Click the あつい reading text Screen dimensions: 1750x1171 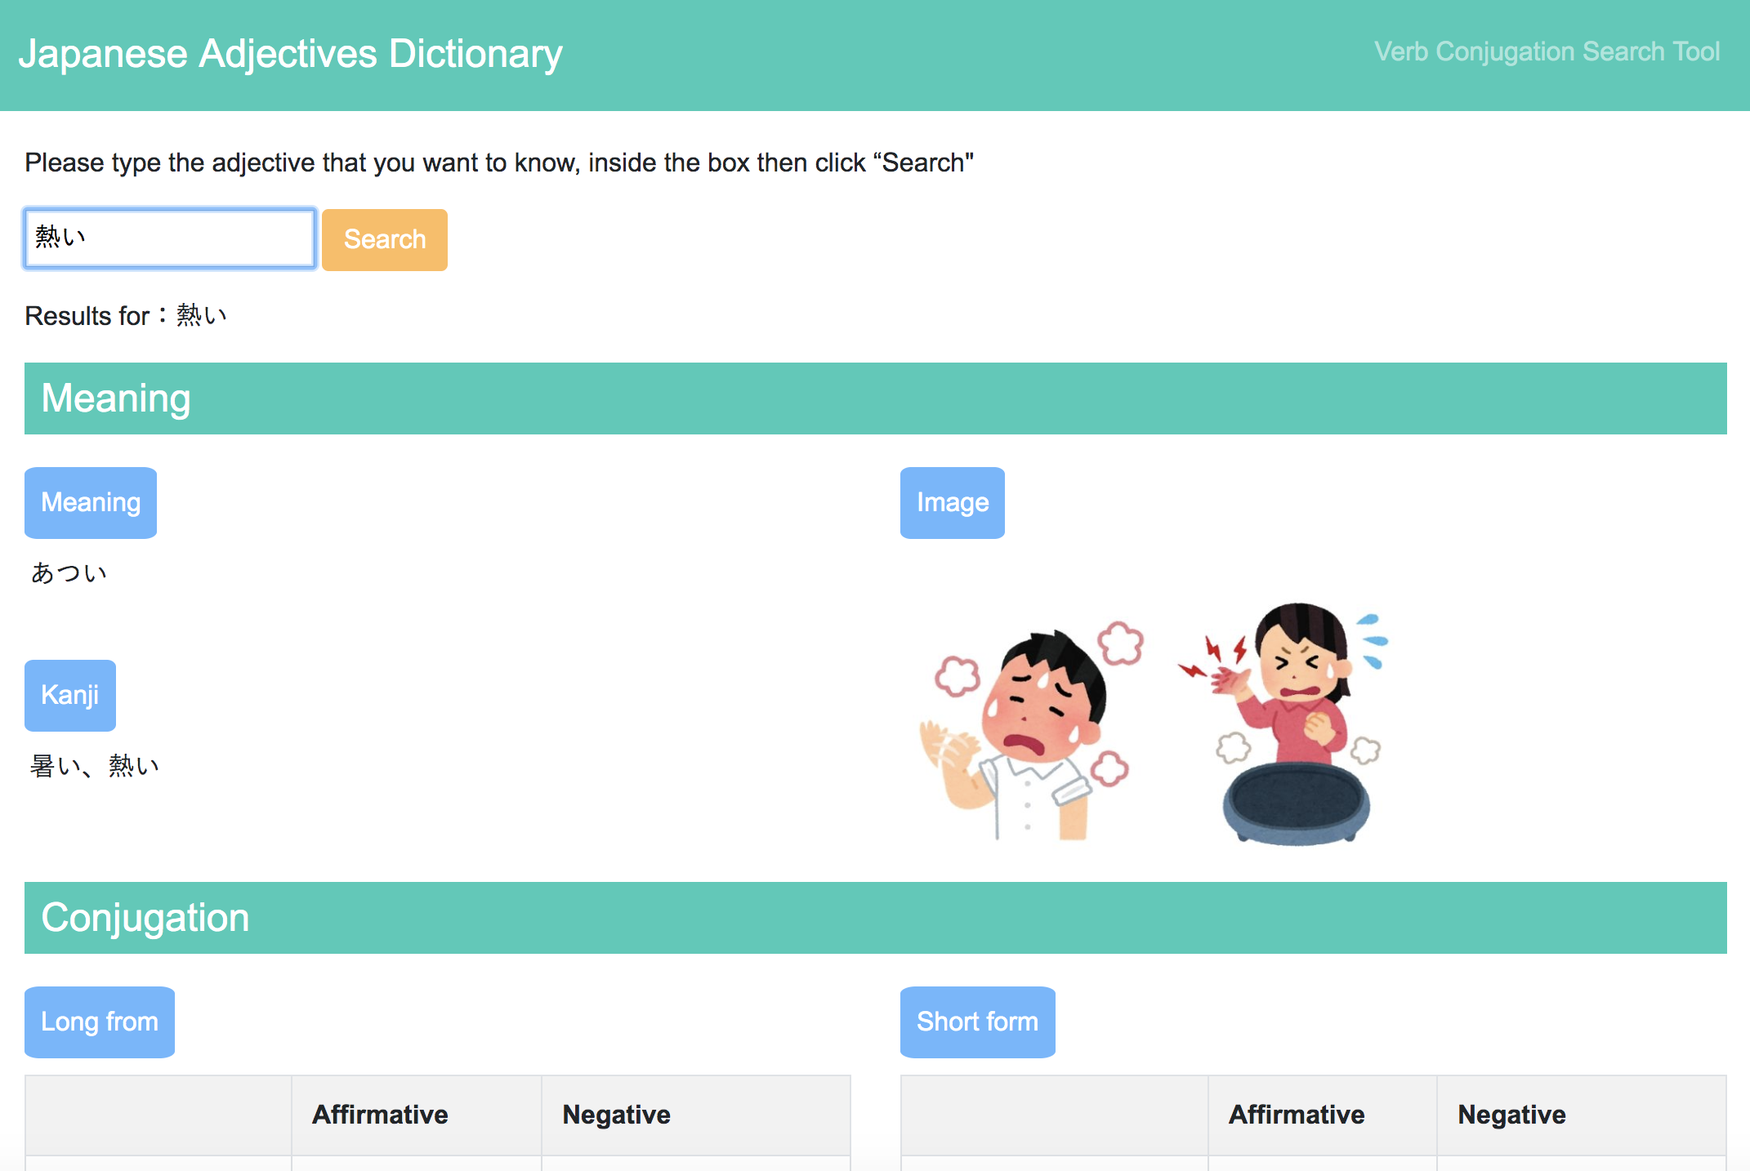pos(69,573)
